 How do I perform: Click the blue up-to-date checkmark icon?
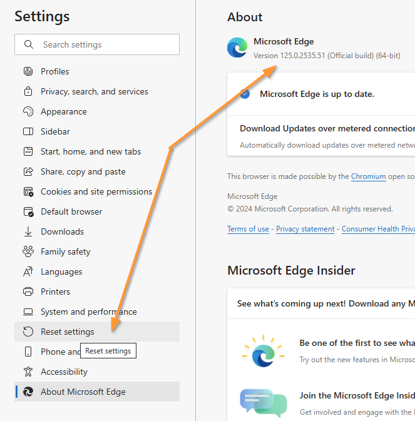[245, 94]
